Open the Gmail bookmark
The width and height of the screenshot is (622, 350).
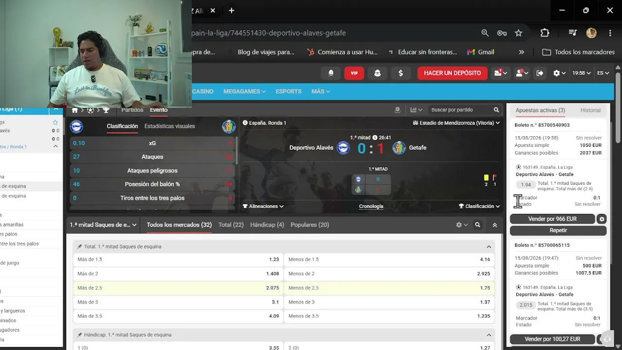click(481, 52)
